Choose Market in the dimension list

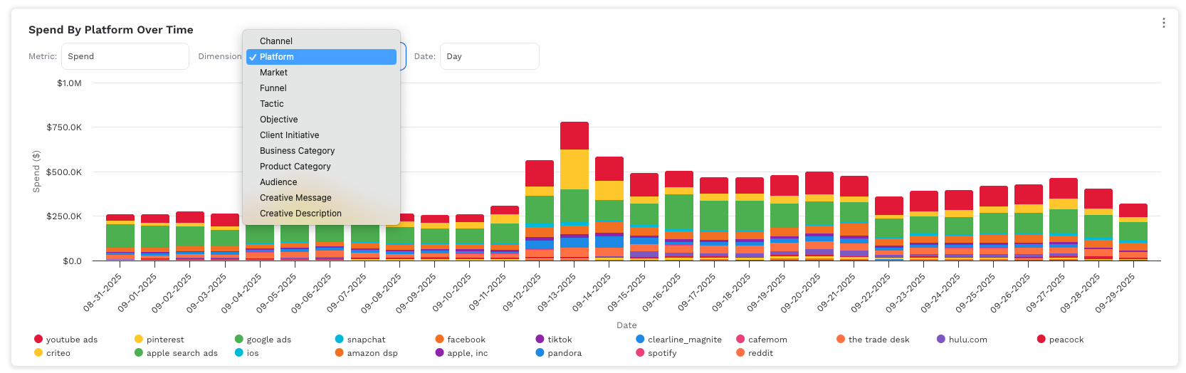click(273, 73)
